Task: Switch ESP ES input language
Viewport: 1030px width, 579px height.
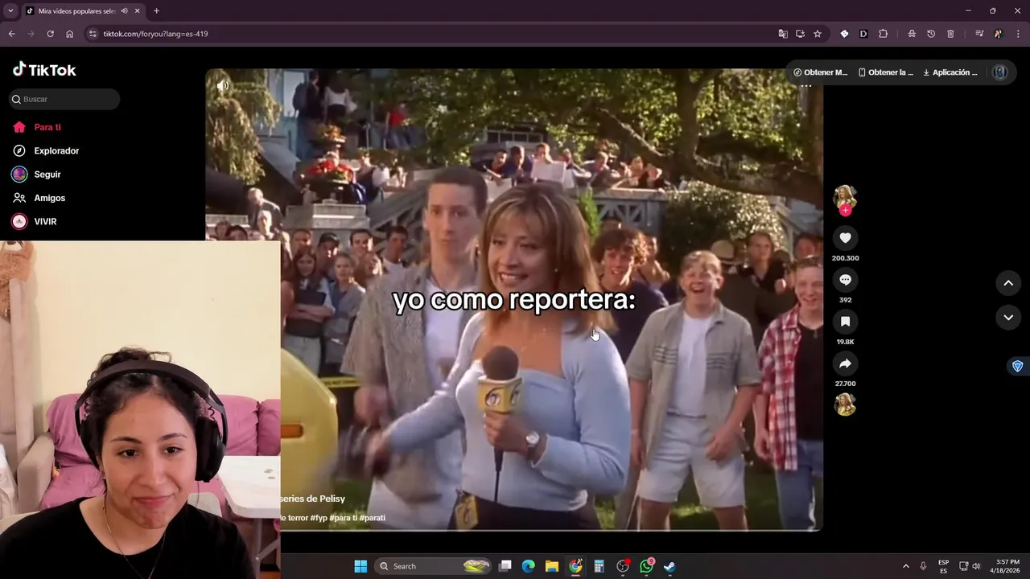Action: pos(943,566)
